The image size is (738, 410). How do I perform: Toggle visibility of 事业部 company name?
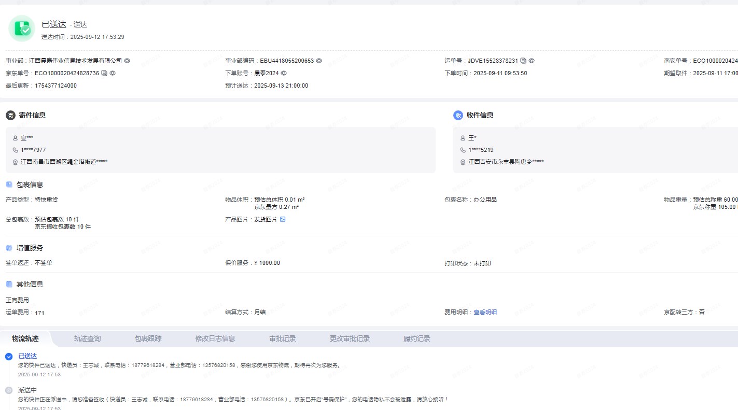point(127,61)
